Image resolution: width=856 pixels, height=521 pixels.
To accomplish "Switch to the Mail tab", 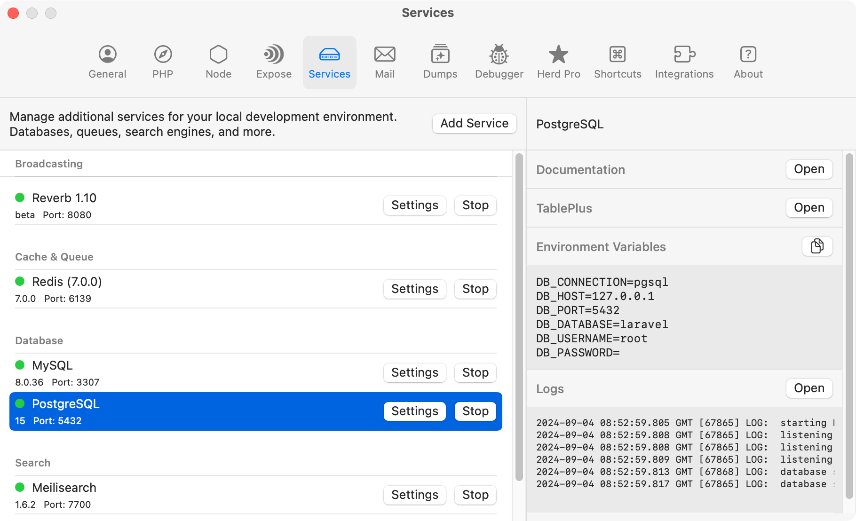I will [x=385, y=62].
